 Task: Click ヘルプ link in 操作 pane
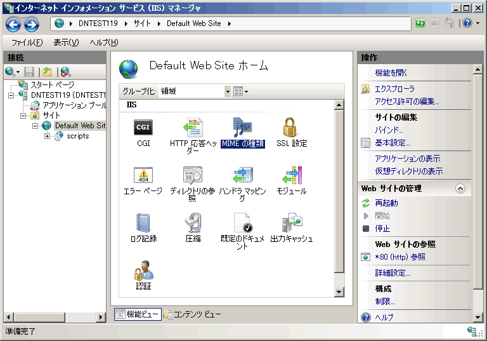[384, 318]
